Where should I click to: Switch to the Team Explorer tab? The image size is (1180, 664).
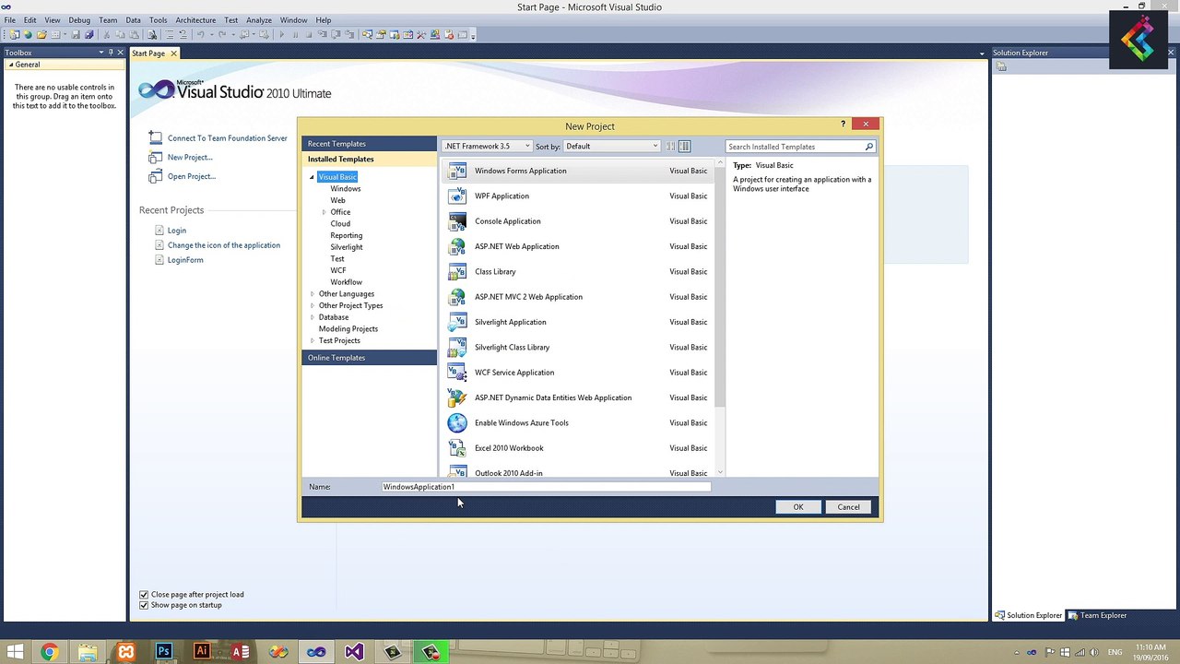click(1097, 615)
